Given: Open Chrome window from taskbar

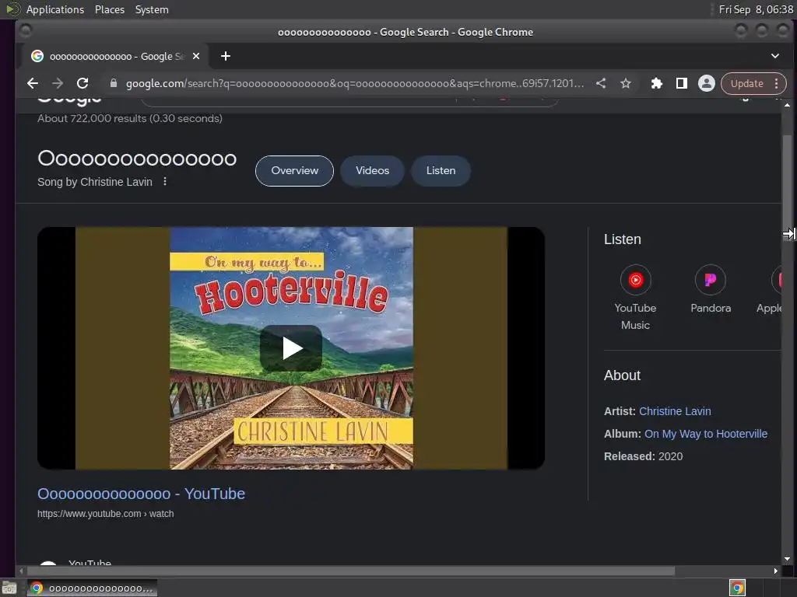Looking at the screenshot, I should tap(92, 588).
